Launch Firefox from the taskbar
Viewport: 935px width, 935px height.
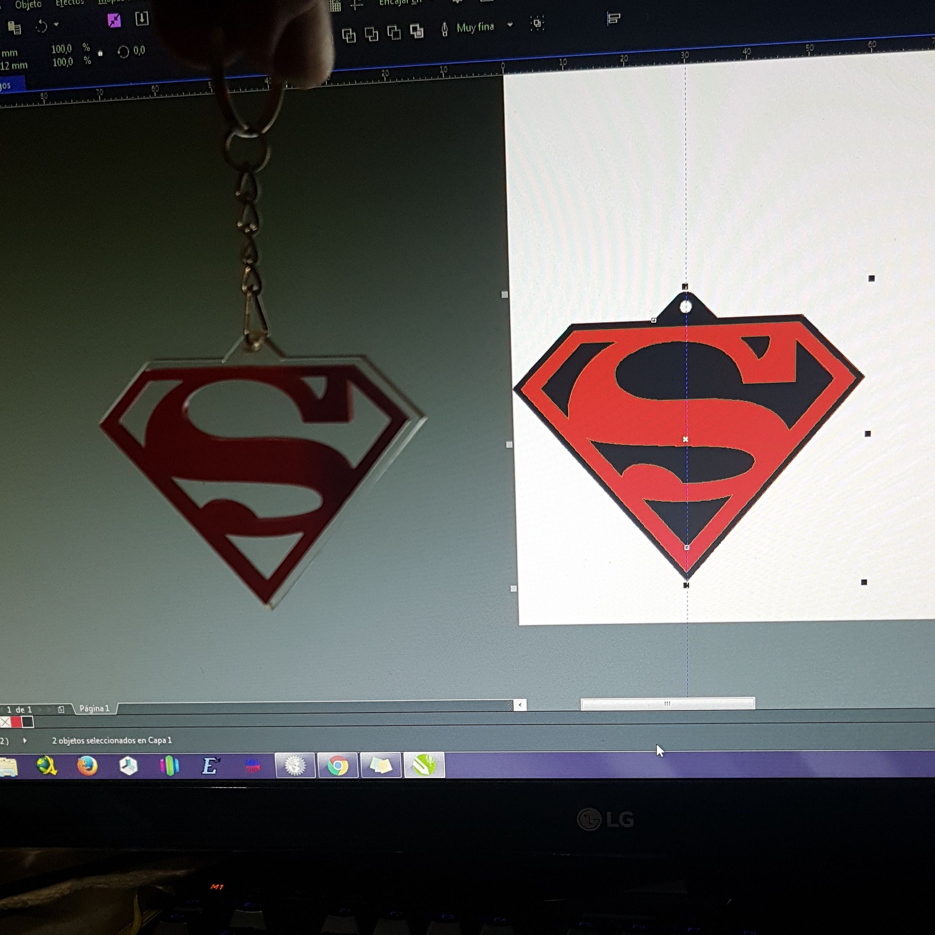[87, 766]
